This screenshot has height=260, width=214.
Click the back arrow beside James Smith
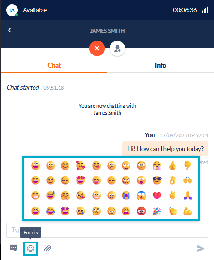(9, 30)
